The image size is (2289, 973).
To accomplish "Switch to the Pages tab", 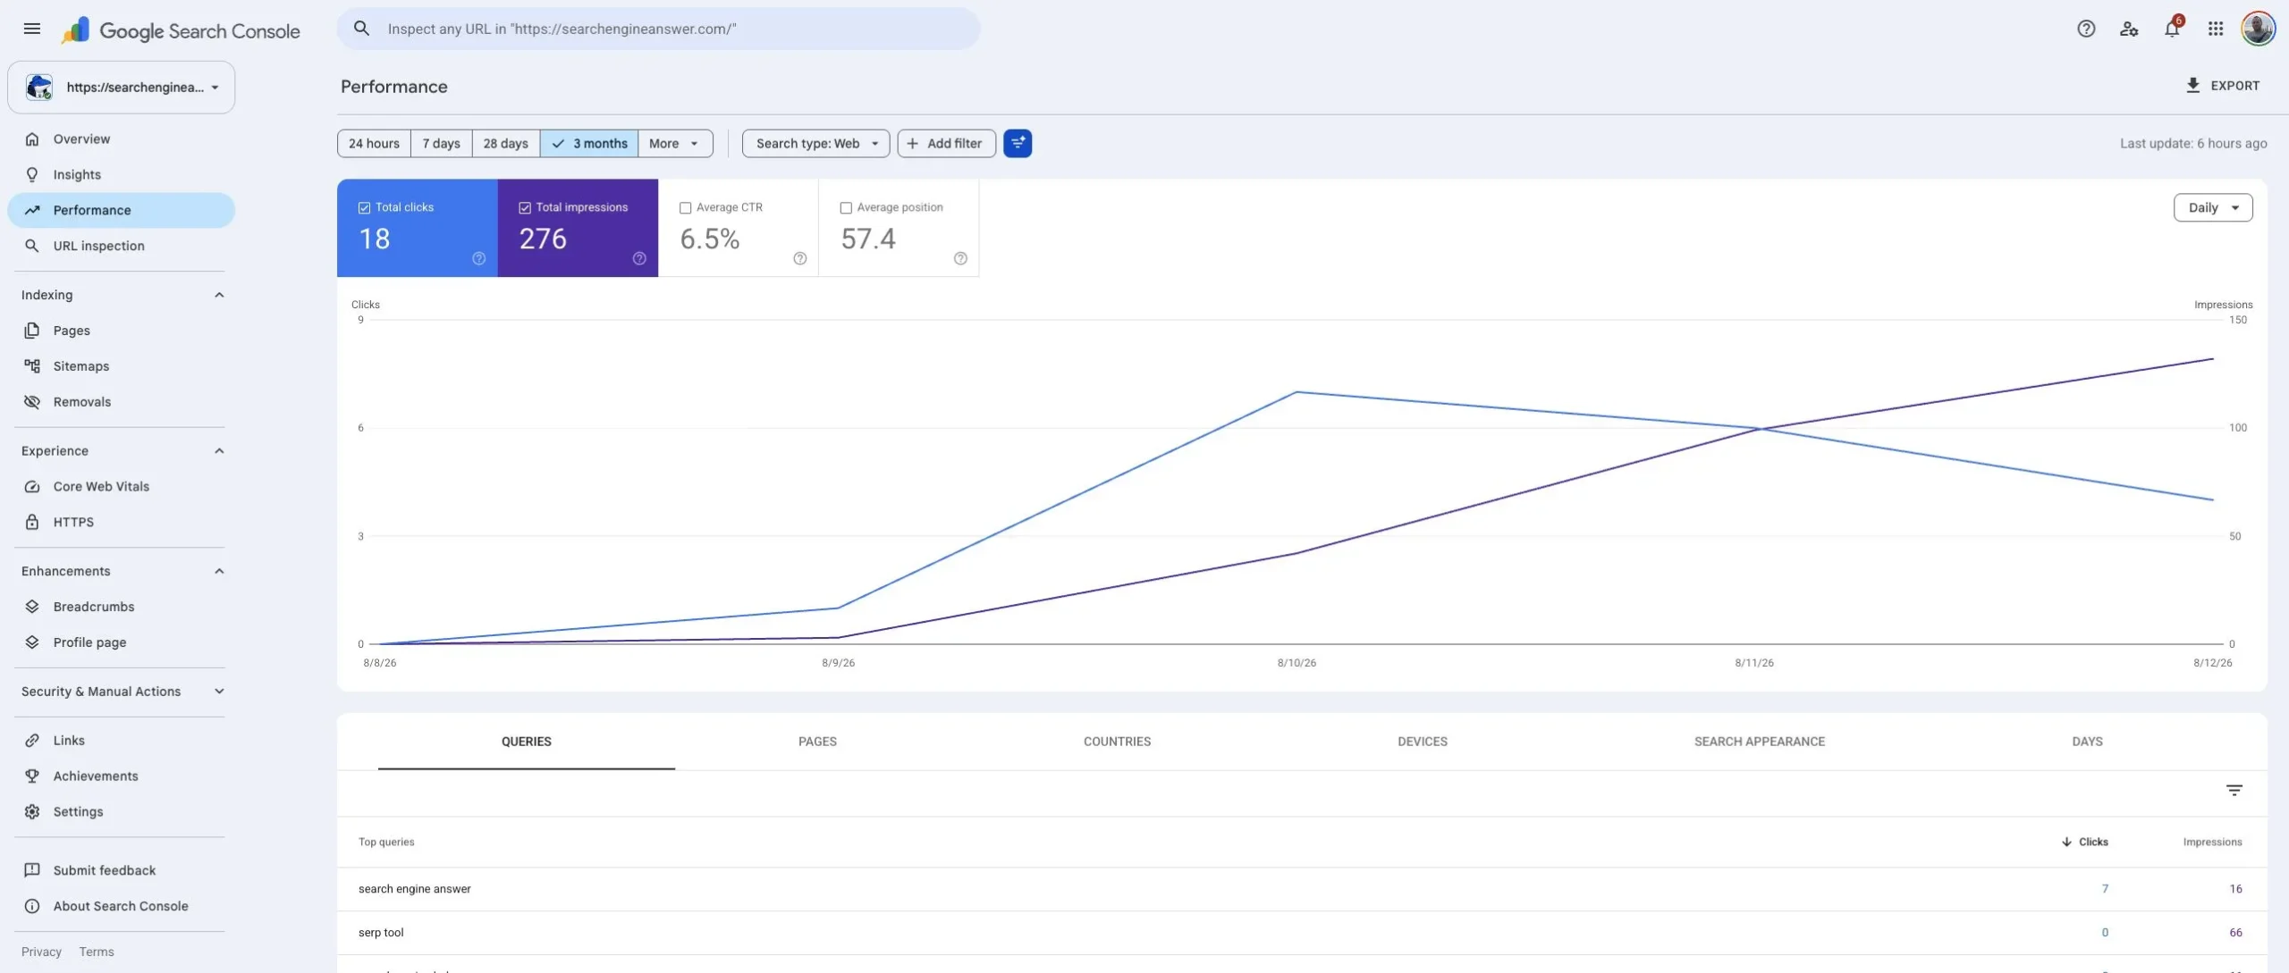I will (x=817, y=742).
